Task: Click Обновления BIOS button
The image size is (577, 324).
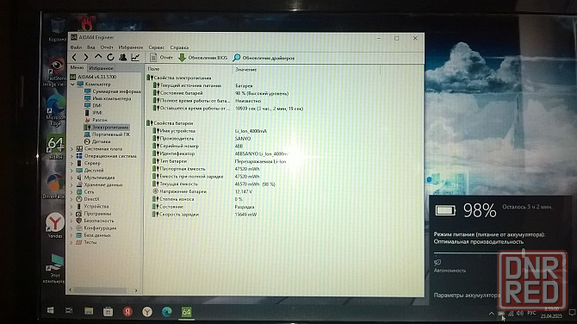Action: (x=202, y=58)
